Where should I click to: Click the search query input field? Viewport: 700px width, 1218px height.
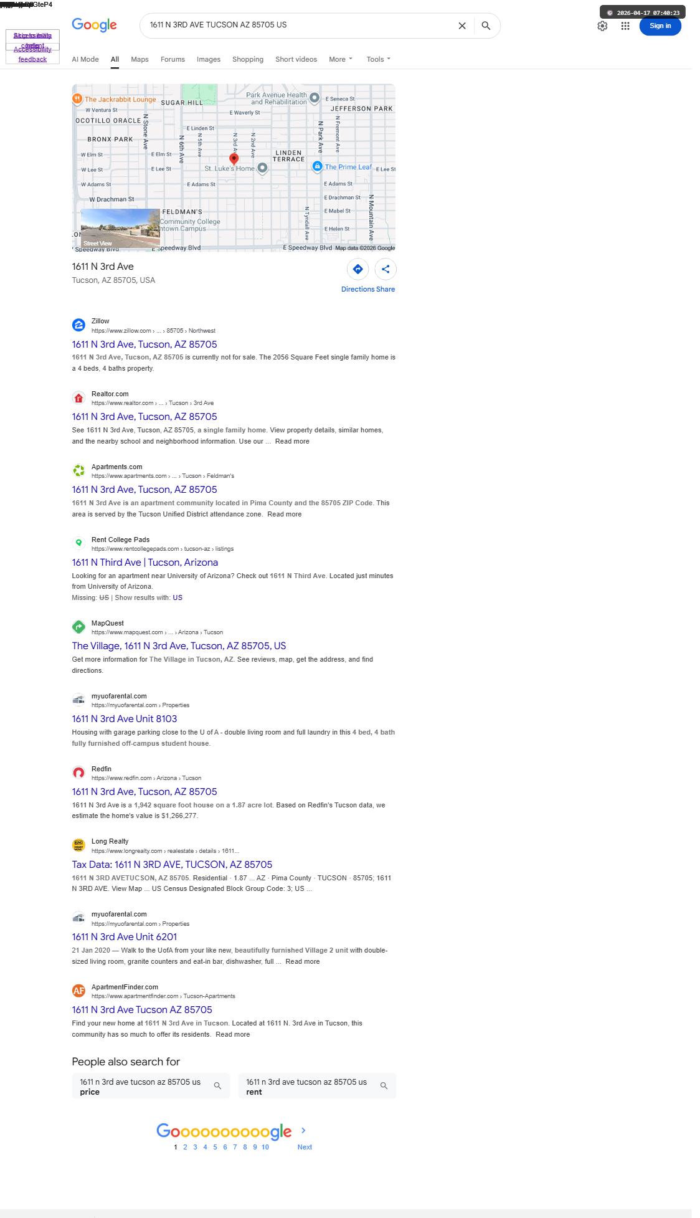299,25
